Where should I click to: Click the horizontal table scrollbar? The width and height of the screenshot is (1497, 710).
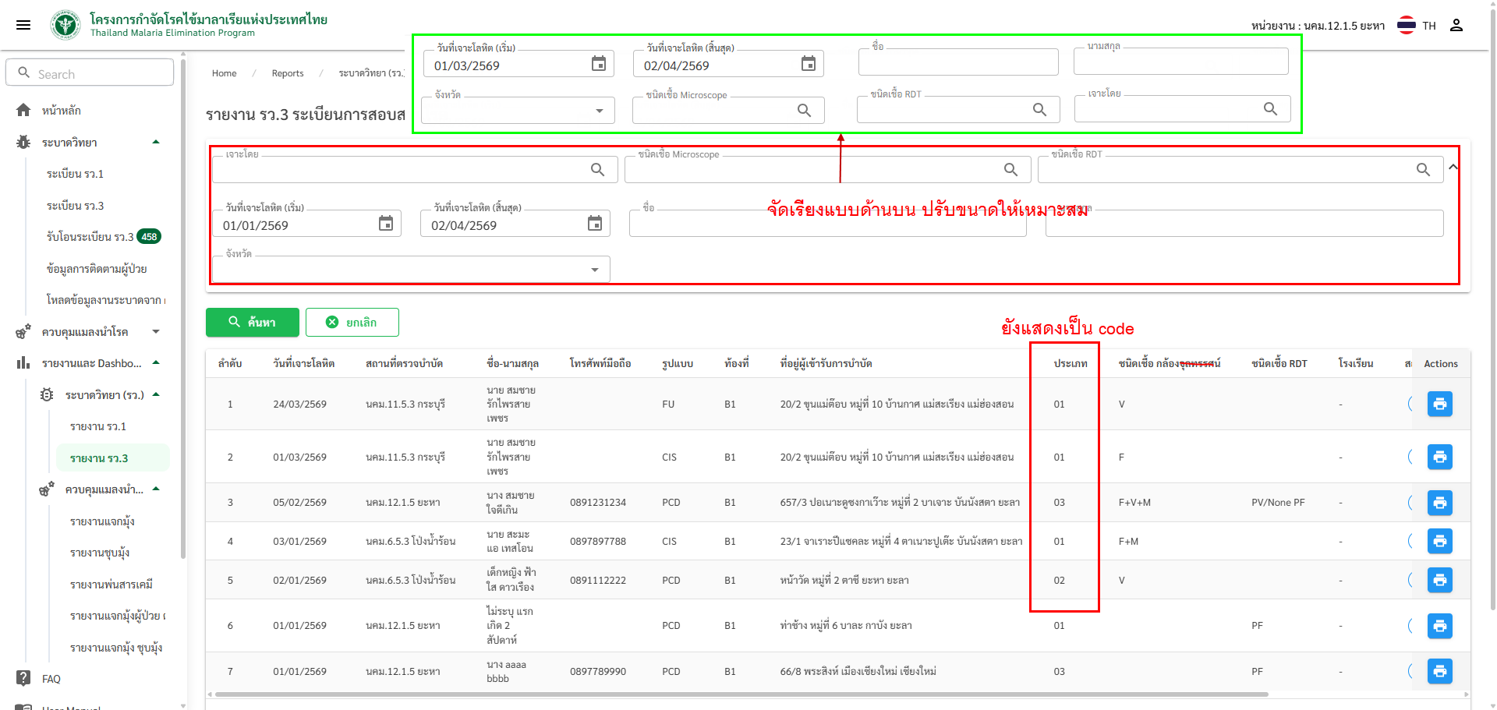click(x=741, y=694)
